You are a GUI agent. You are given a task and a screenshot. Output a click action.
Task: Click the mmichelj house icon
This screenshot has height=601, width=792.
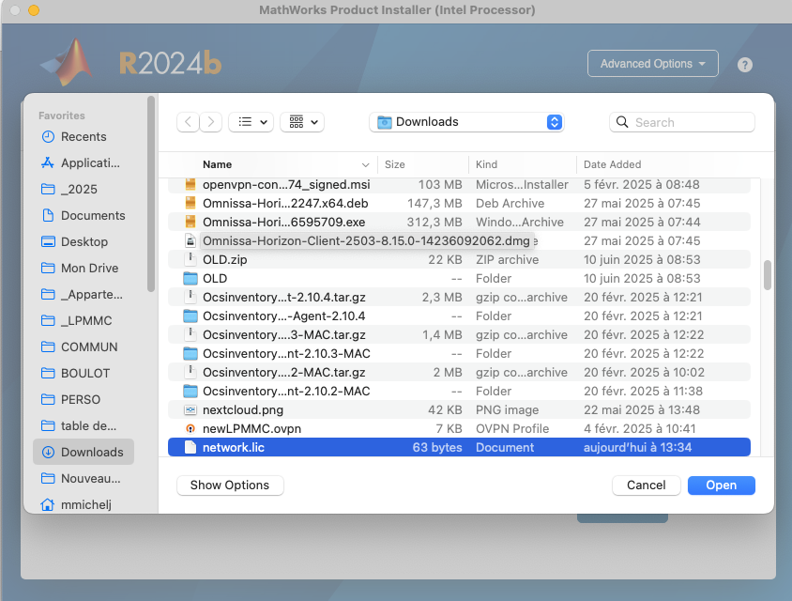click(x=48, y=504)
